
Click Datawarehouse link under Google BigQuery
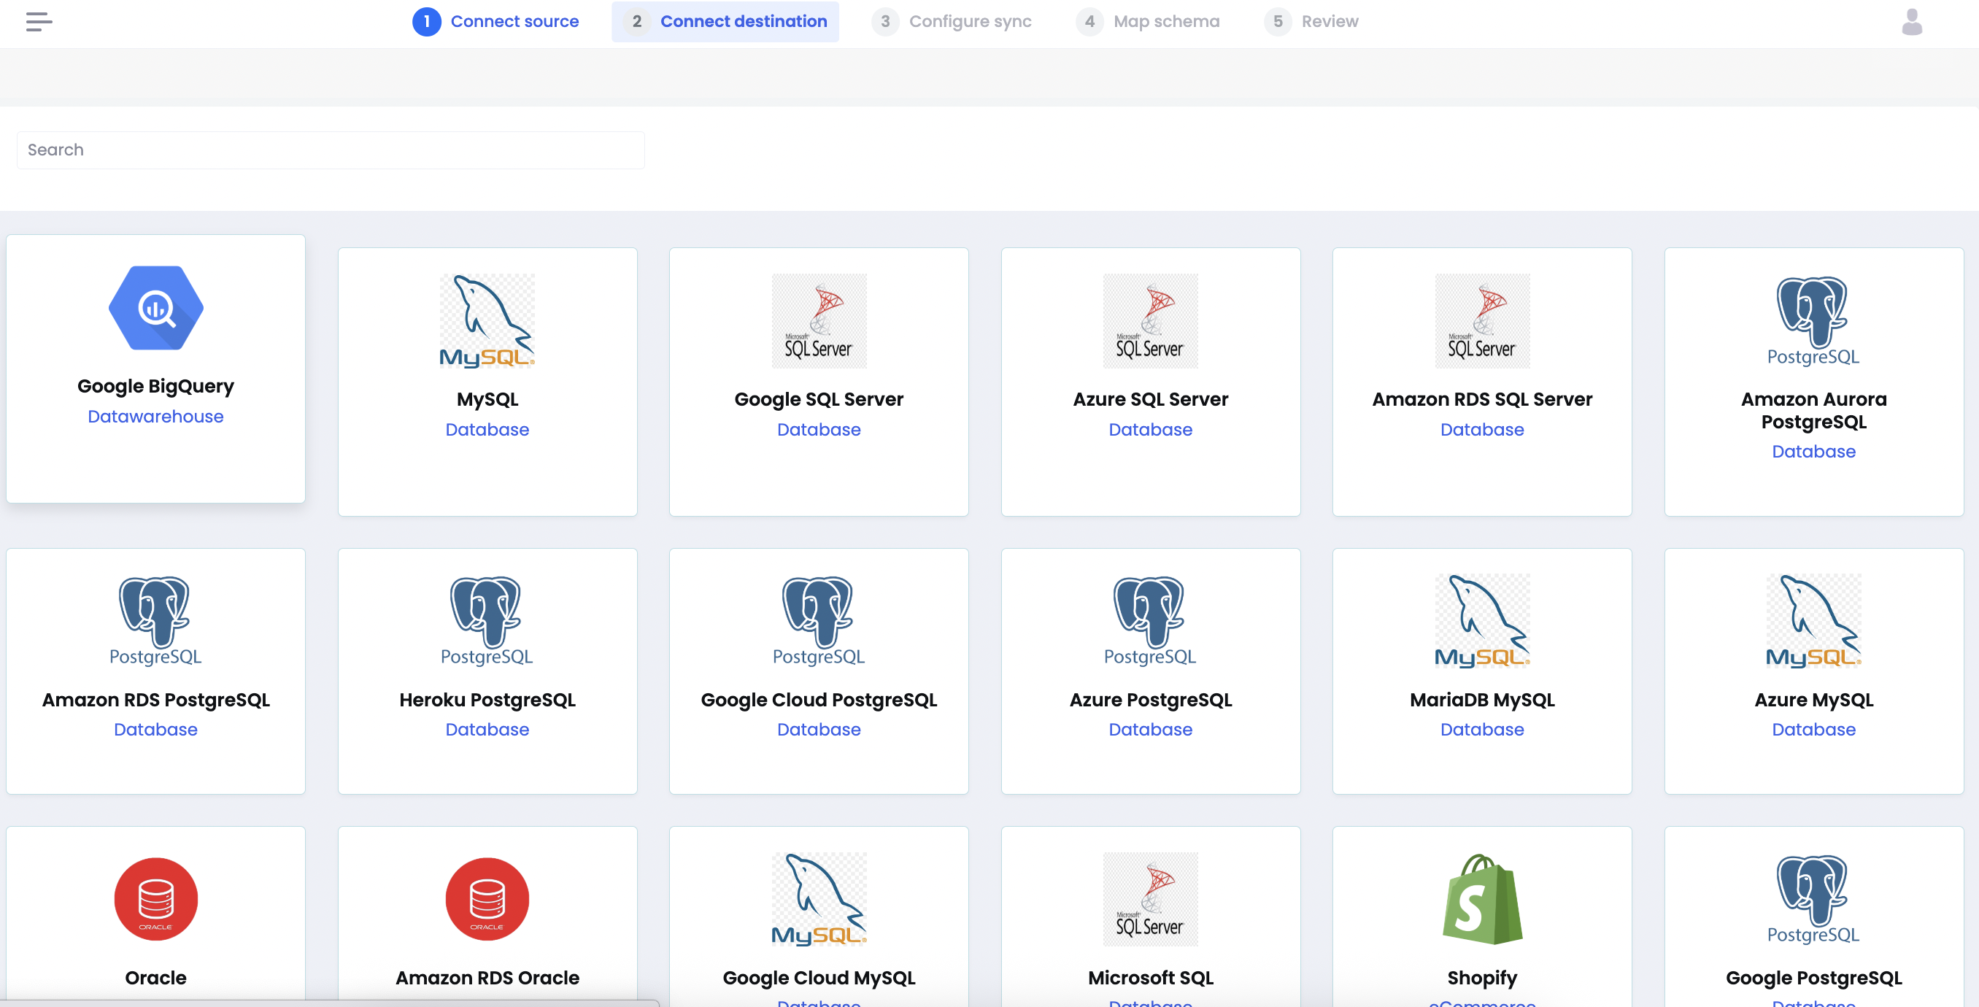156,417
